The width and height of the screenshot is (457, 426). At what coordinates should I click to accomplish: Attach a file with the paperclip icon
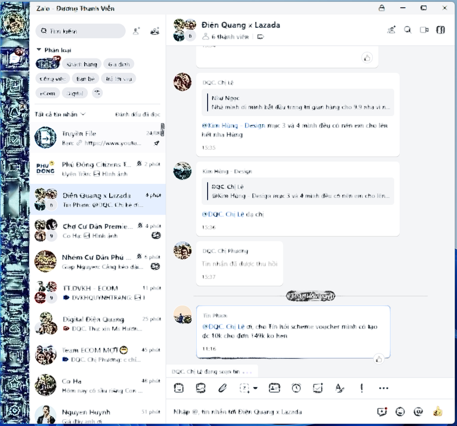[223, 388]
